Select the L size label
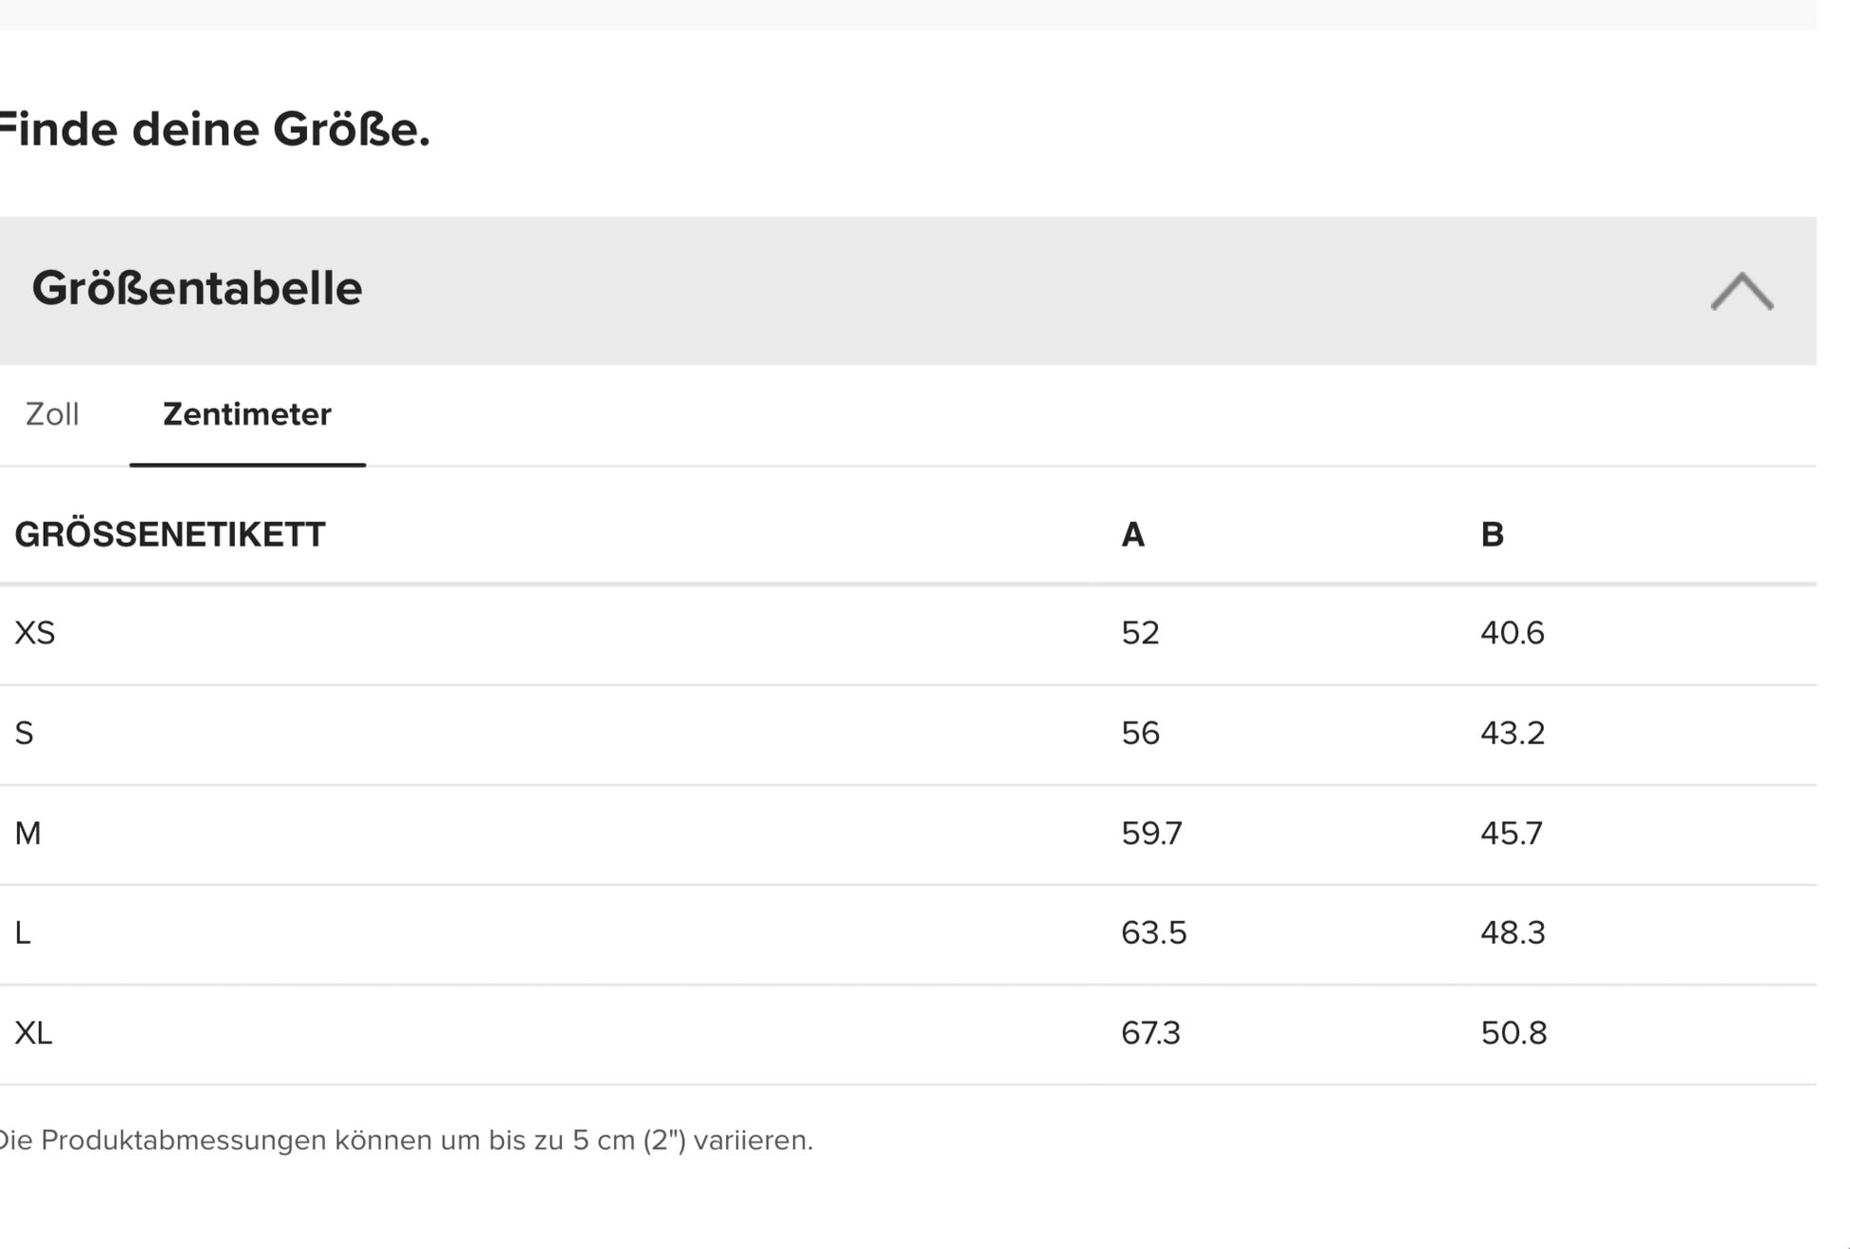 (23, 933)
